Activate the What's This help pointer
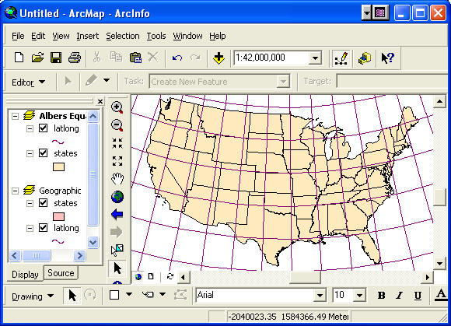451x326 pixels. (387, 58)
